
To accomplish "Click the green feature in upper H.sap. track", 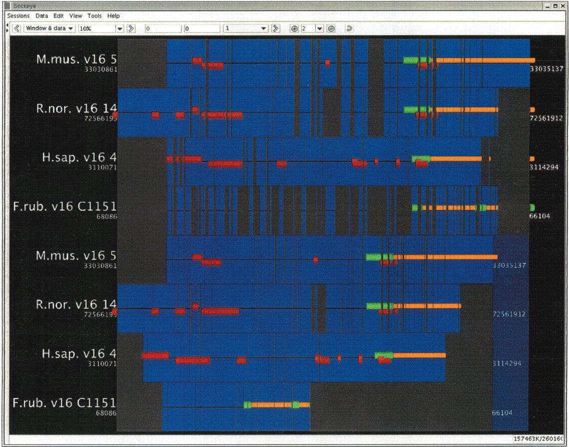I will pyautogui.click(x=421, y=158).
